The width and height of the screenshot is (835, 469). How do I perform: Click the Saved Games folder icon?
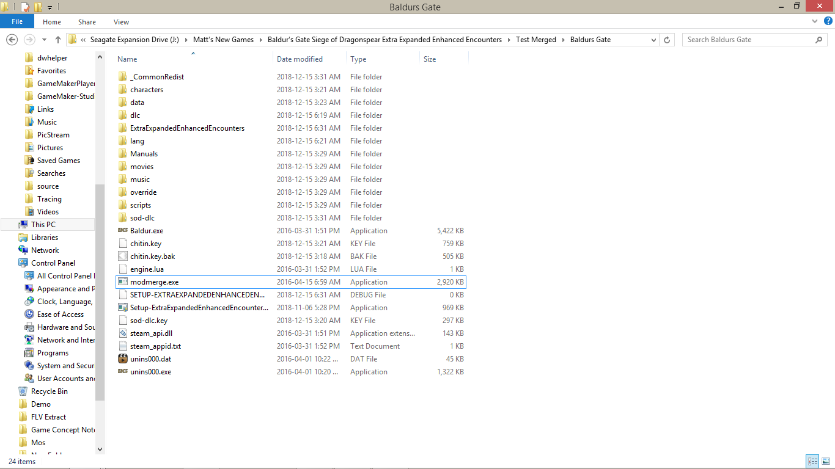(29, 161)
